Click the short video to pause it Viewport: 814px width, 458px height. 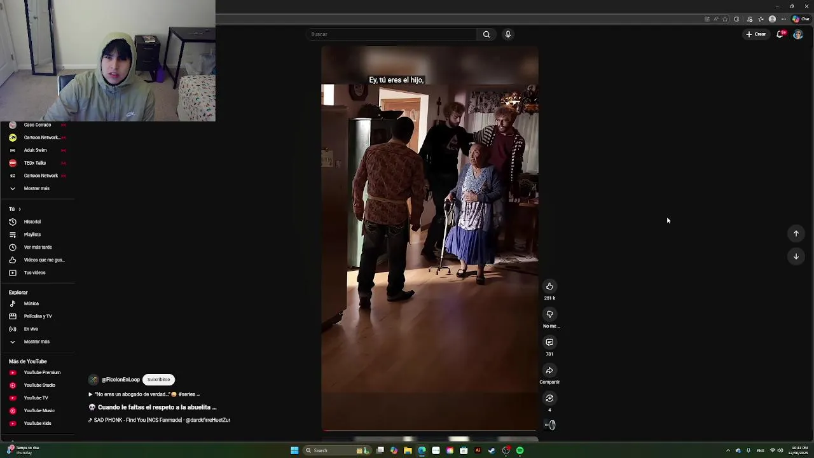pyautogui.click(x=430, y=239)
